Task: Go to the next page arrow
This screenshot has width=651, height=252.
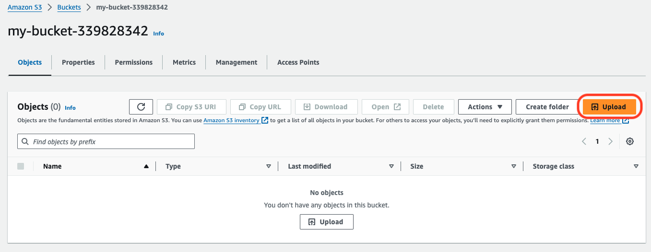Action: click(610, 141)
